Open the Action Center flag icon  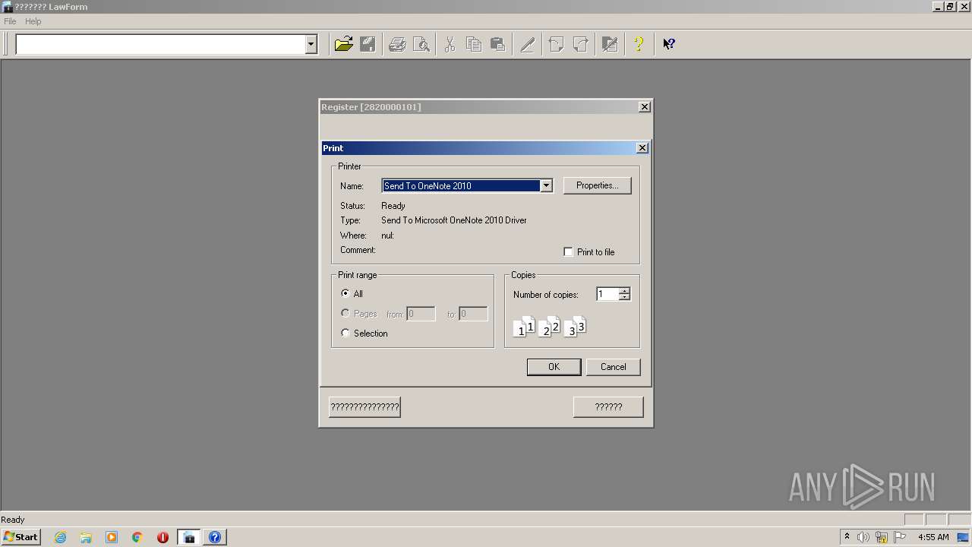coord(900,537)
